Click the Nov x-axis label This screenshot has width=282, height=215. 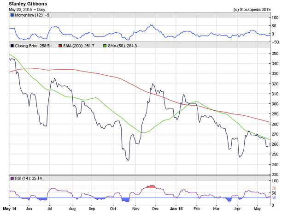pyautogui.click(x=136, y=209)
